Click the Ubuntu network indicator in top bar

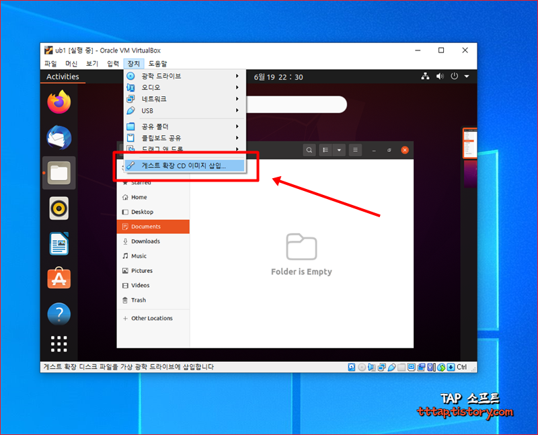pos(425,76)
